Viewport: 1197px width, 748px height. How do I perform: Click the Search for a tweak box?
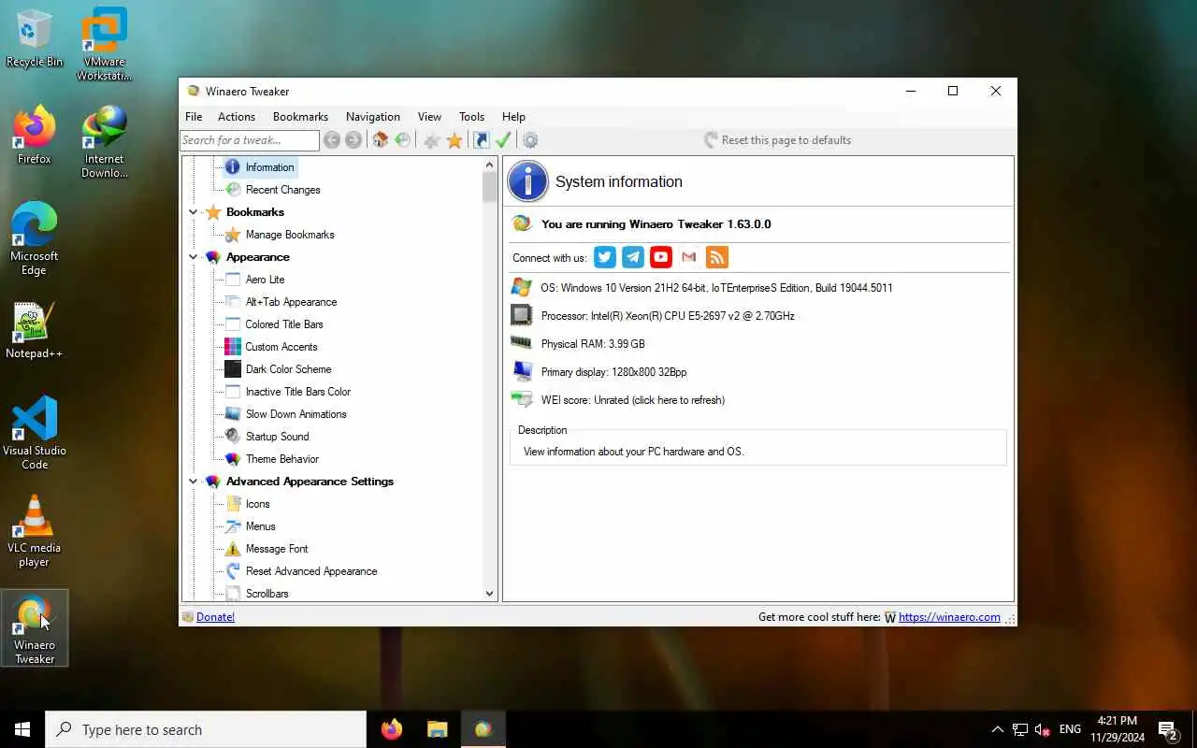click(250, 140)
